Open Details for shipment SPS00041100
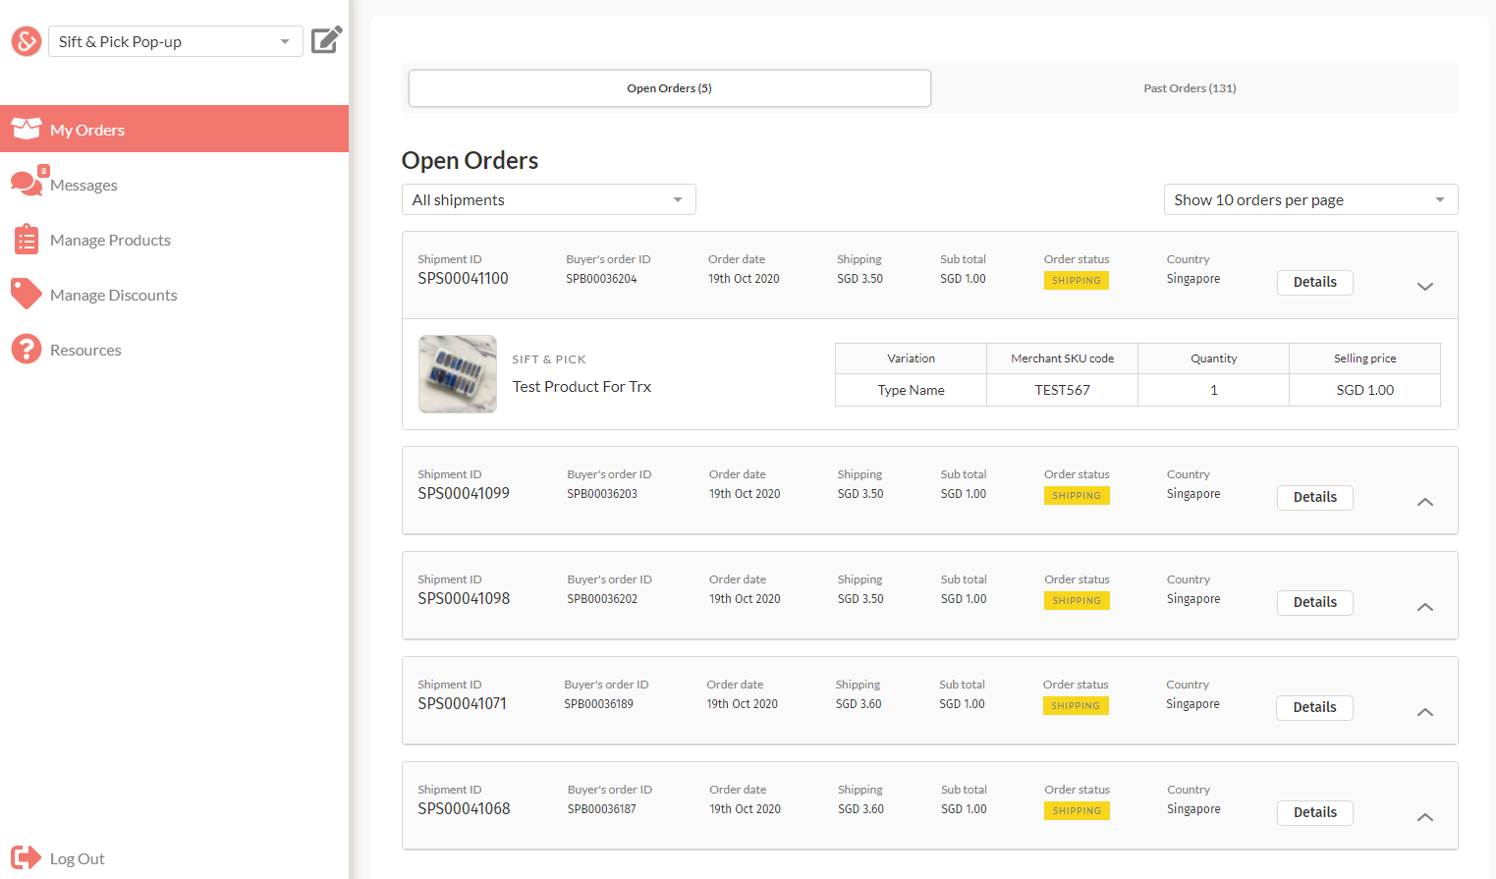This screenshot has width=1496, height=879. coord(1315,282)
